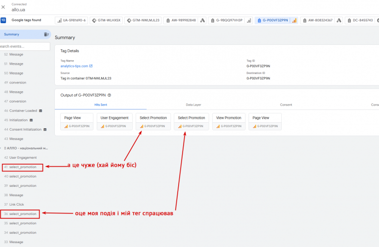
Task: Focus the Search events field
Action: point(25,46)
